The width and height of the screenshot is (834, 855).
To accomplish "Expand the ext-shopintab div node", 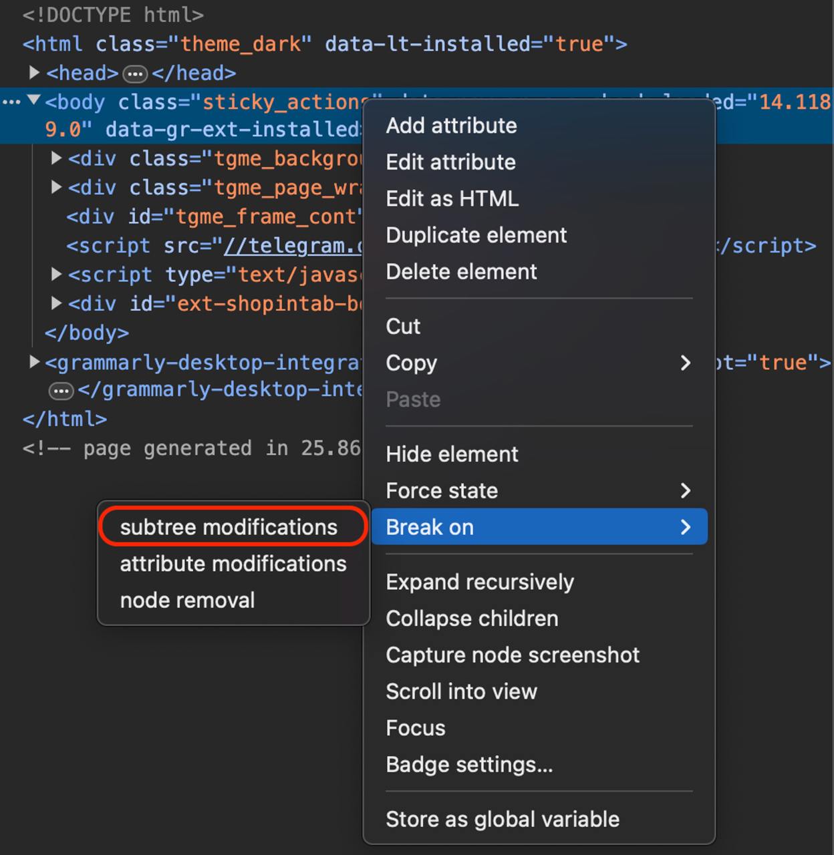I will [x=57, y=304].
